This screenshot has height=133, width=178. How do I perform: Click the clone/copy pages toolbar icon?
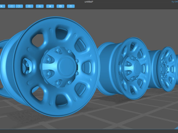(29, 6)
